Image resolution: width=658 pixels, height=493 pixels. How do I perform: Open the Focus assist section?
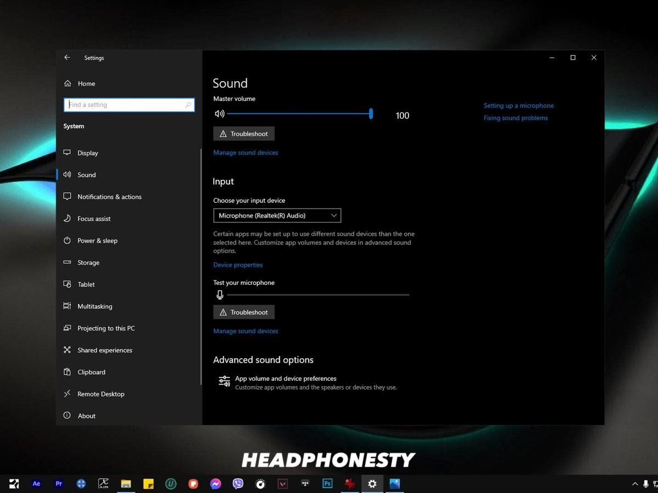pyautogui.click(x=94, y=219)
